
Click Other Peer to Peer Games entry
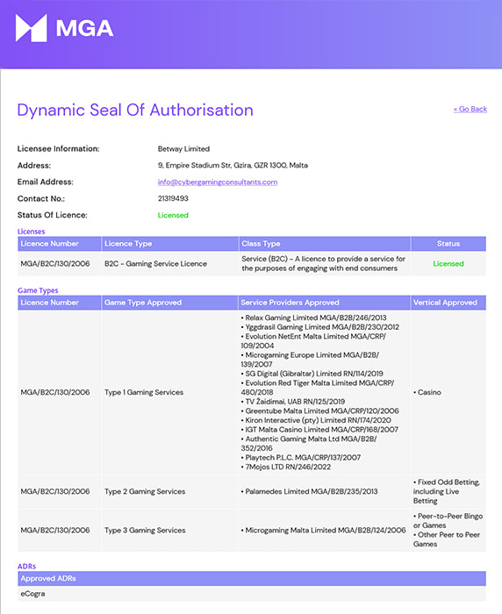(x=447, y=539)
